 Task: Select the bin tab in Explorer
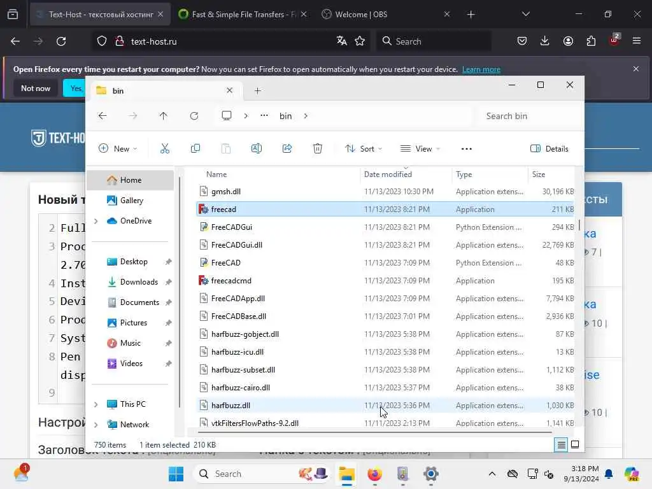point(165,90)
